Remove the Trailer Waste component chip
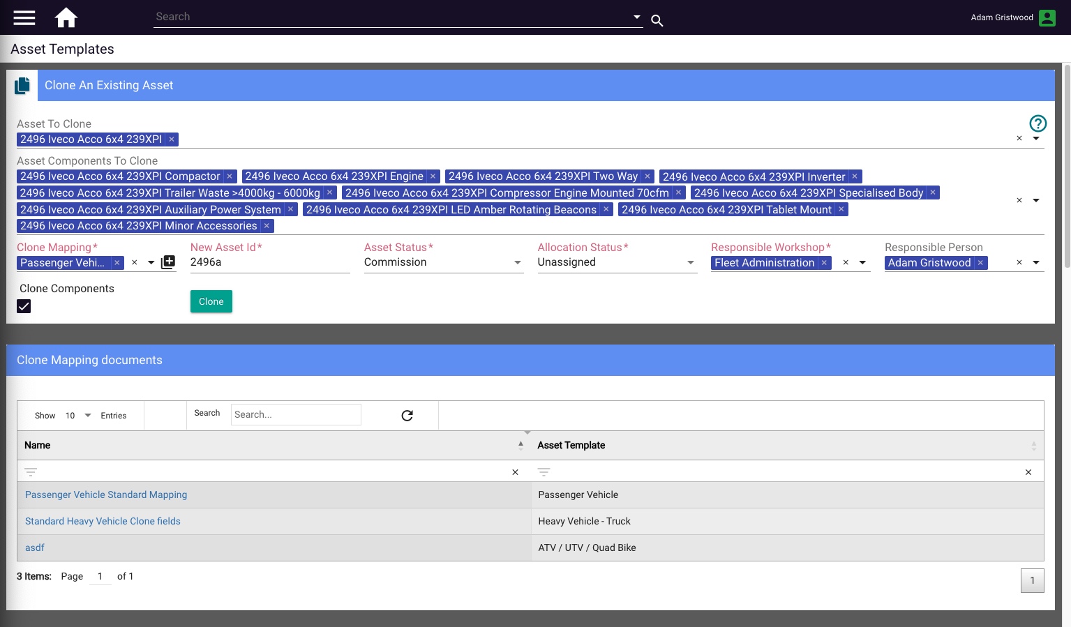The height and width of the screenshot is (627, 1071). click(x=330, y=192)
